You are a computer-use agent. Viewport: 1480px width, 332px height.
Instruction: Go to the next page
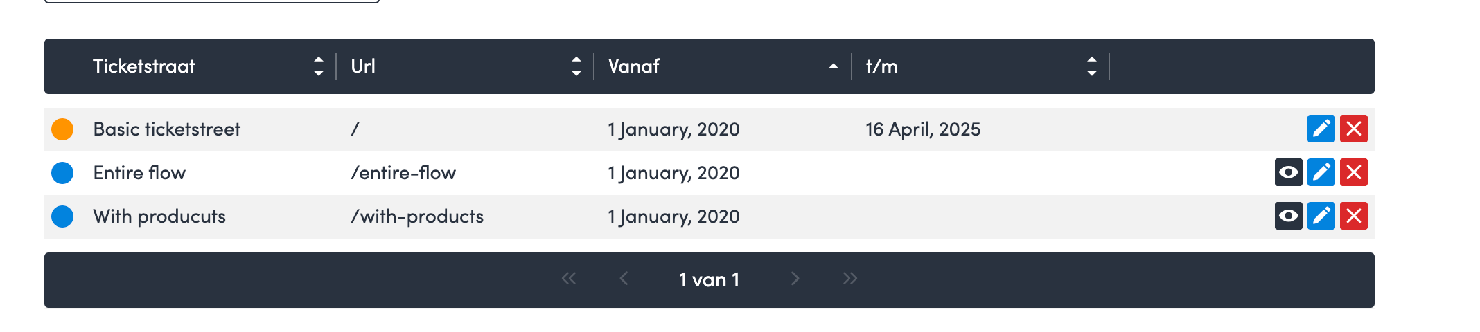[795, 279]
